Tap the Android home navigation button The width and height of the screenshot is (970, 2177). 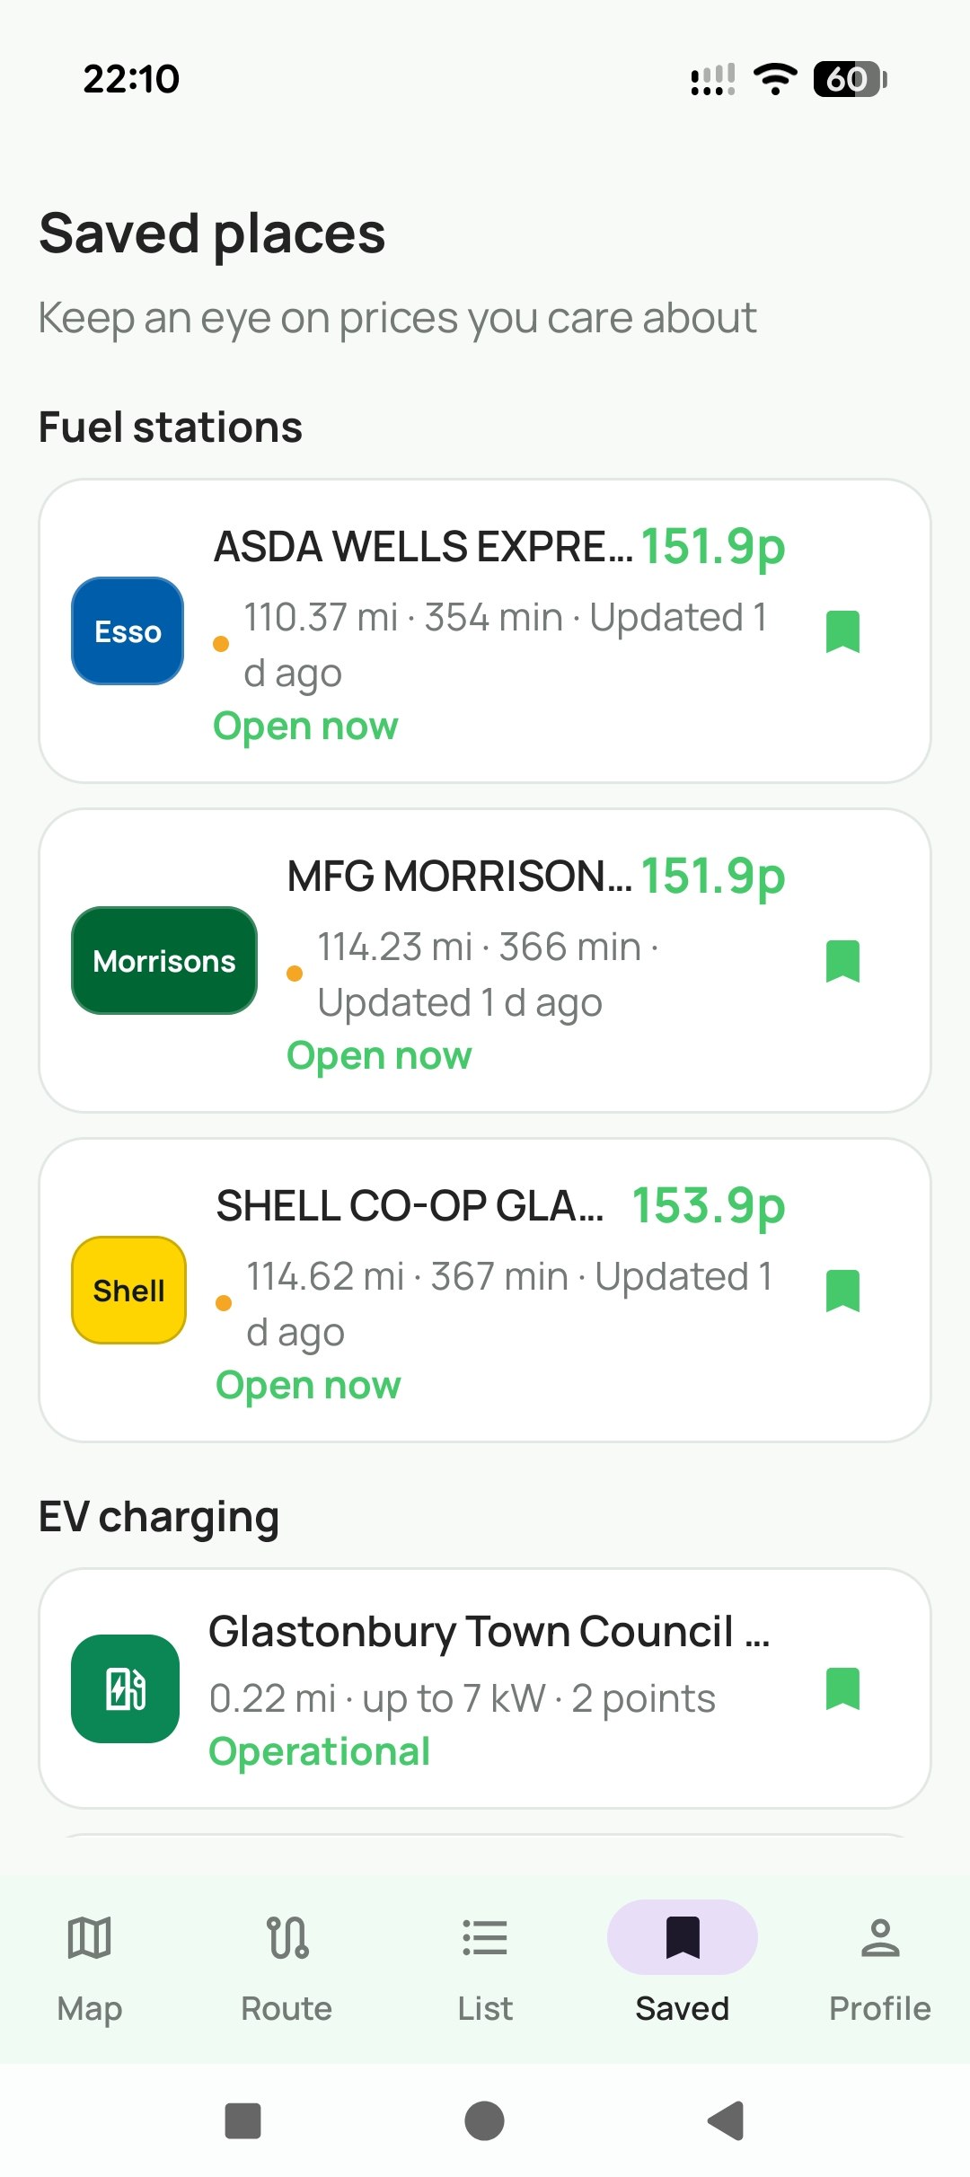[484, 2121]
